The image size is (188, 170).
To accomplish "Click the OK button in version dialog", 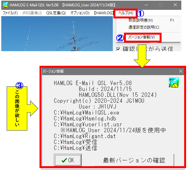I will (x=68, y=160).
